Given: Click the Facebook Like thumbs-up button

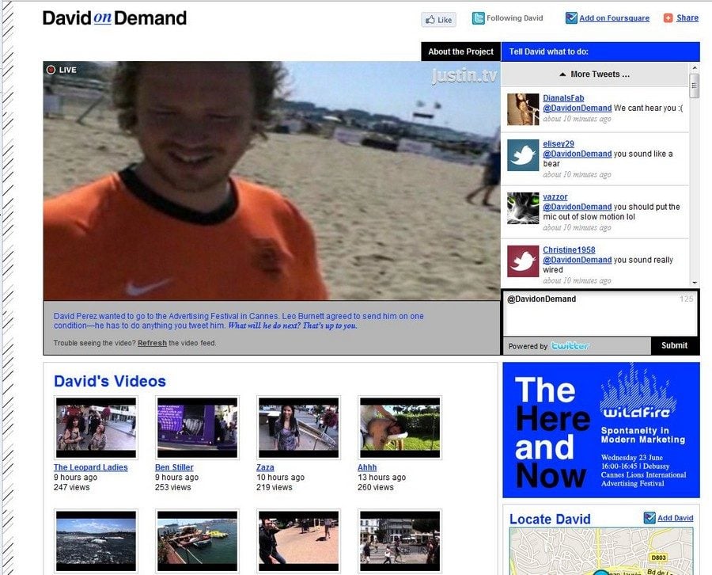Looking at the screenshot, I should (x=438, y=20).
